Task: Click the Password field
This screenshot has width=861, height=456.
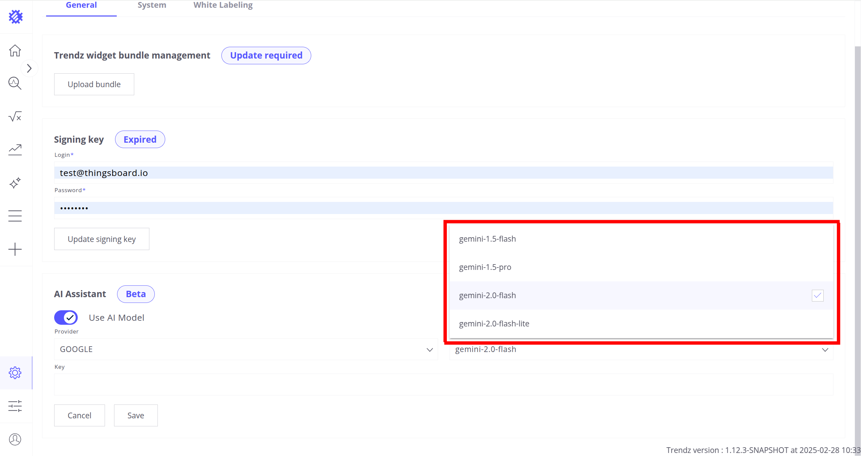Action: [x=443, y=208]
